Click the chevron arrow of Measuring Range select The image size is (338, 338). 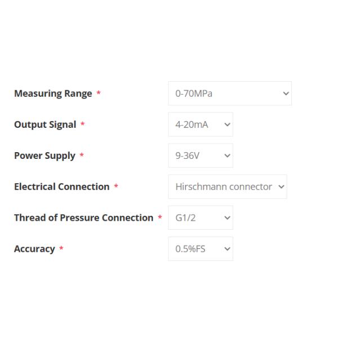(x=285, y=94)
